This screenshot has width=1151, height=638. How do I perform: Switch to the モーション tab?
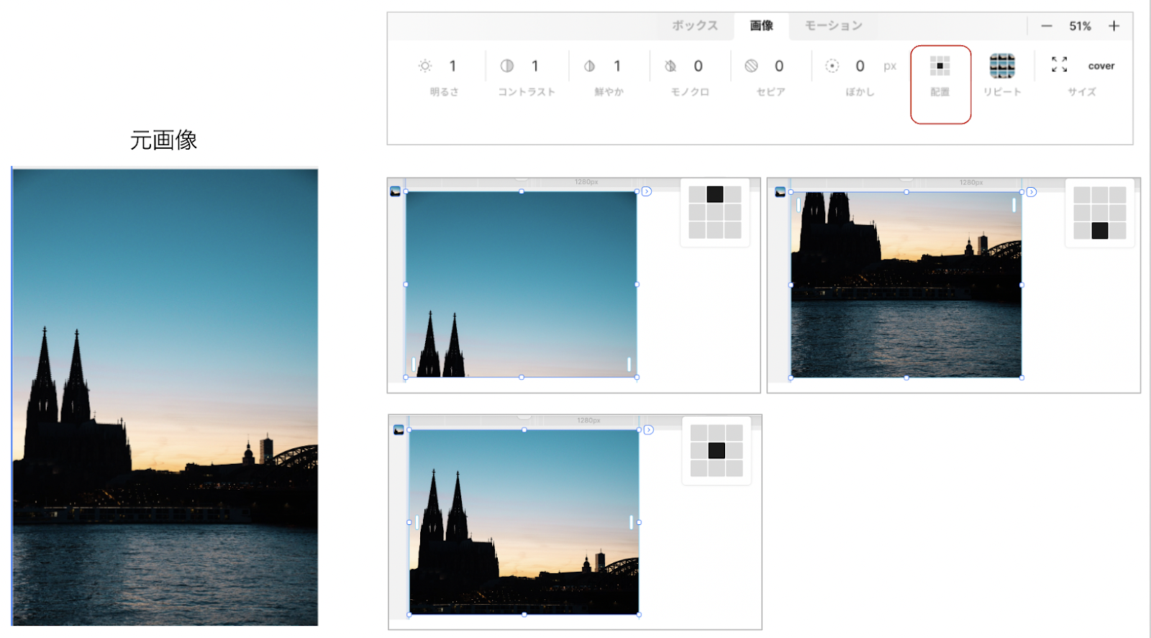pyautogui.click(x=833, y=26)
